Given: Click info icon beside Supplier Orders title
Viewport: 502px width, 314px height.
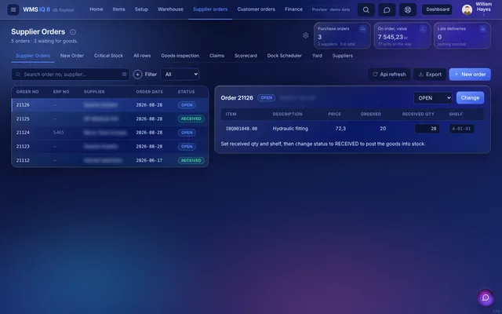Looking at the screenshot, I should (x=73, y=31).
